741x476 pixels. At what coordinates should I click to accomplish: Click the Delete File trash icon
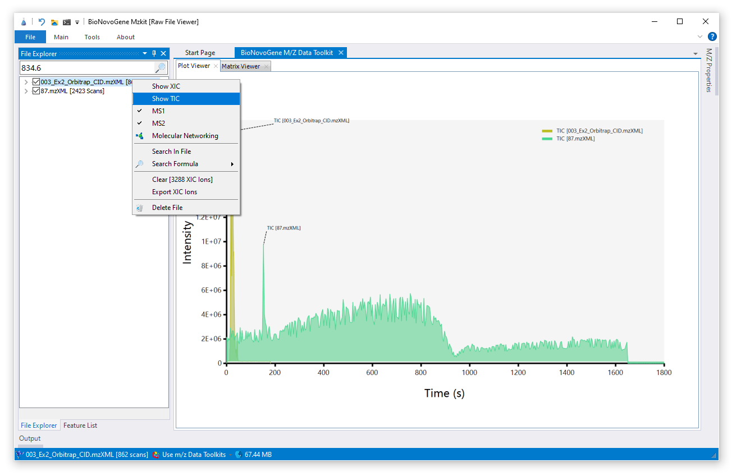click(x=140, y=208)
